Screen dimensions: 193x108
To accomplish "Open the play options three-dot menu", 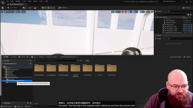I will [x=54, y=8].
